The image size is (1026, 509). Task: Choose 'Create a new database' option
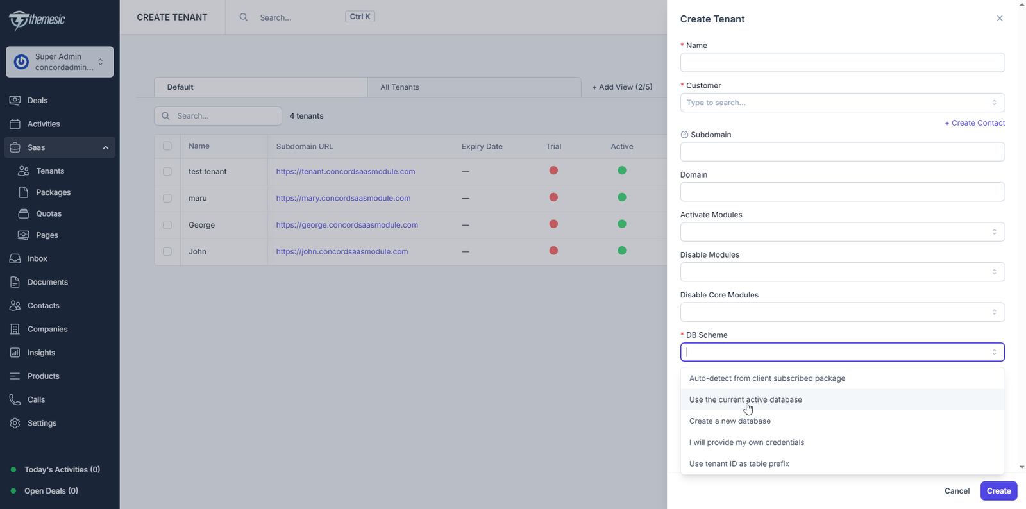(x=730, y=421)
